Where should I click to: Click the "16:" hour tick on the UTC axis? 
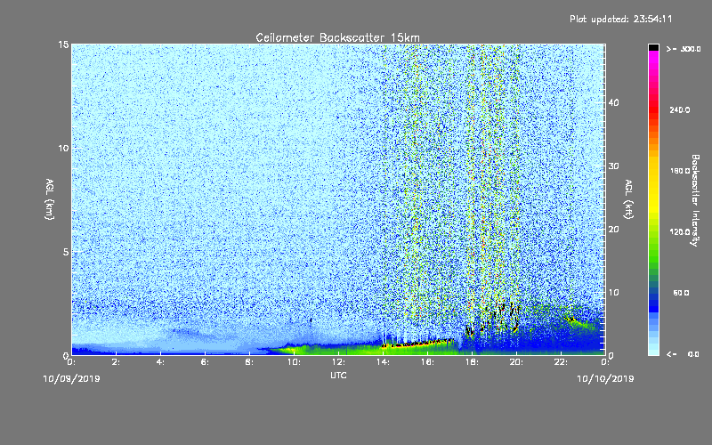click(427, 362)
